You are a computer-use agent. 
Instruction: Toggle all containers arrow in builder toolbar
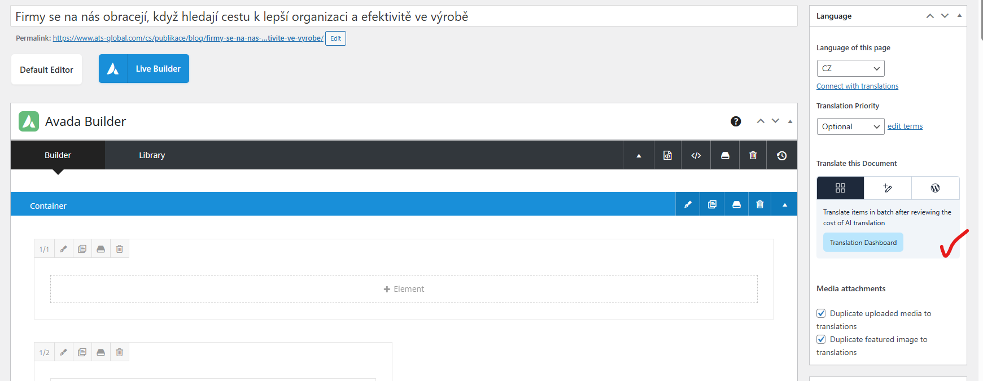pos(639,156)
